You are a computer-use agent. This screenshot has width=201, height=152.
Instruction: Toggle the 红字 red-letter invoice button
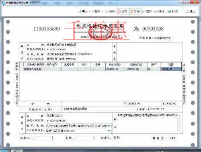[123, 11]
